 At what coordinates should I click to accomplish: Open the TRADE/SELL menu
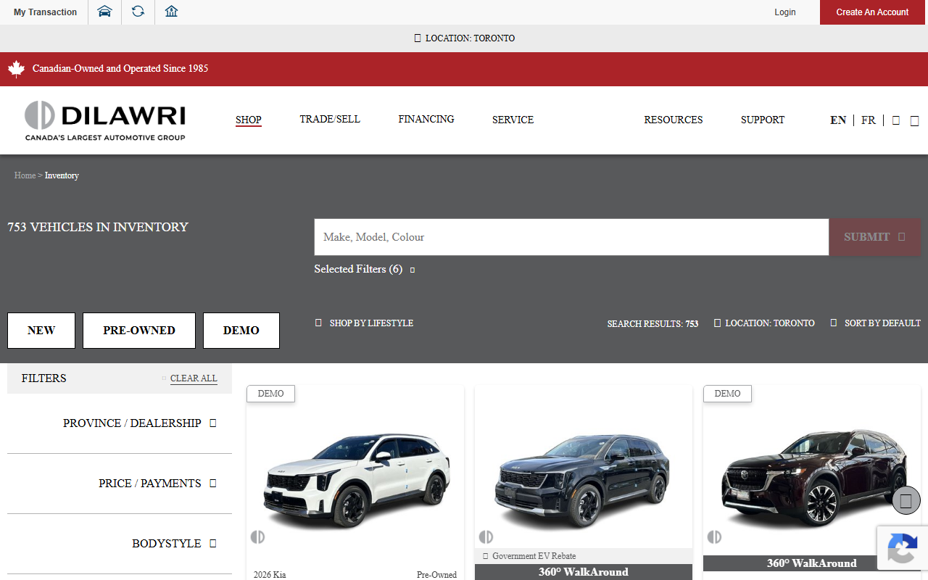tap(330, 119)
